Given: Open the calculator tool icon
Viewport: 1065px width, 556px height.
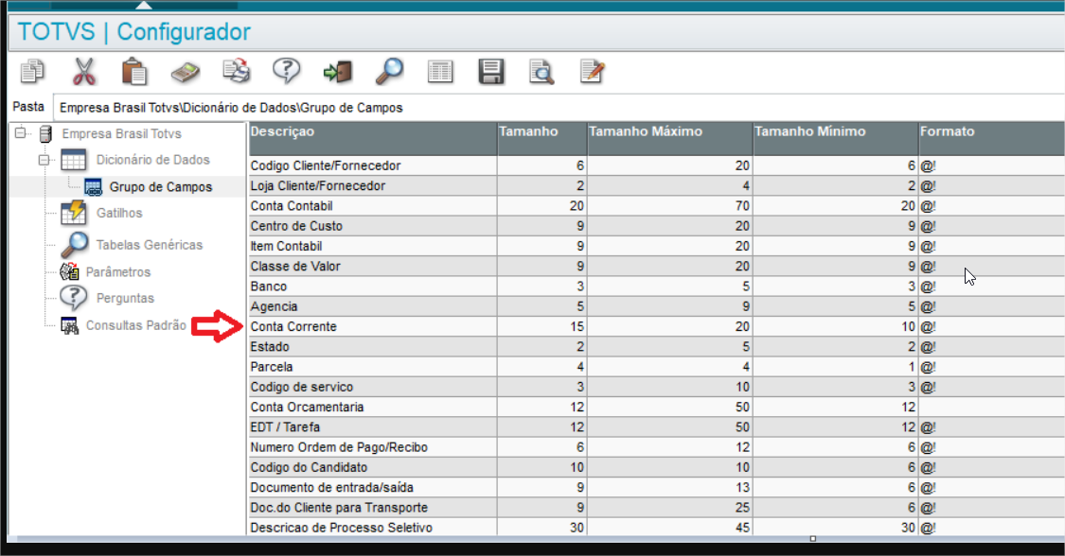Looking at the screenshot, I should (x=185, y=72).
